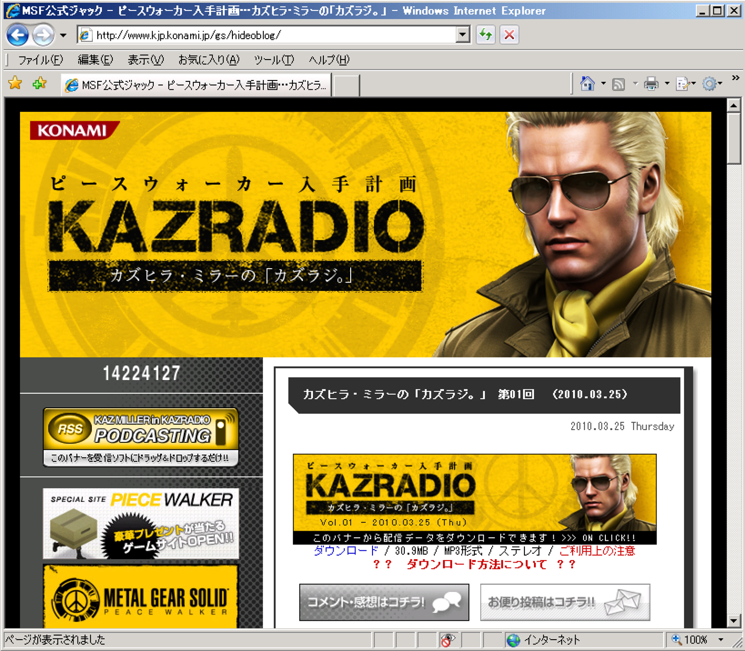
Task: Click the scrollbar down arrow
Action: pos(734,621)
